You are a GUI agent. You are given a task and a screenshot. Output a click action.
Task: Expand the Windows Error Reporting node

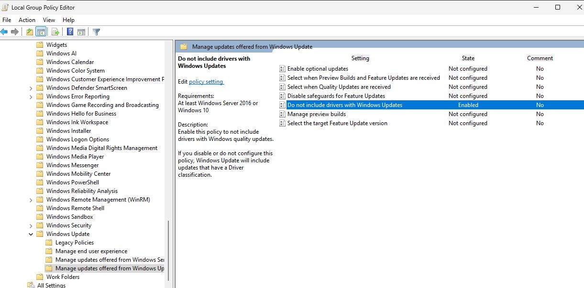click(x=31, y=96)
